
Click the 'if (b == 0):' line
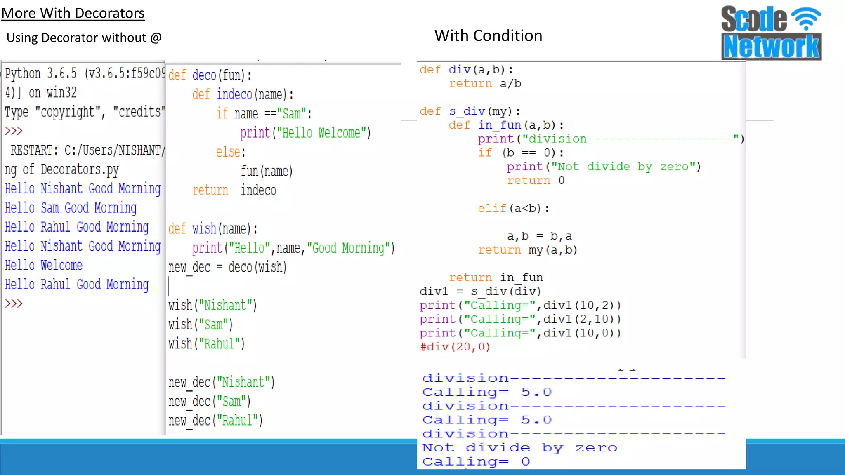pos(521,153)
